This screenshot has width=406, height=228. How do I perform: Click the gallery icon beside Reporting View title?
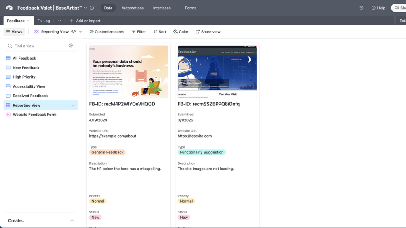36,32
